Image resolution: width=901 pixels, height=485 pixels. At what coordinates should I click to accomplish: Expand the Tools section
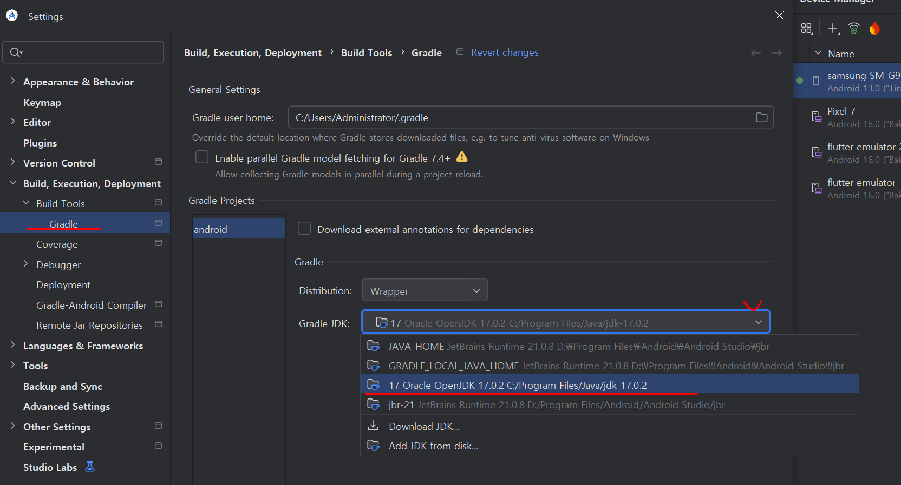click(13, 364)
